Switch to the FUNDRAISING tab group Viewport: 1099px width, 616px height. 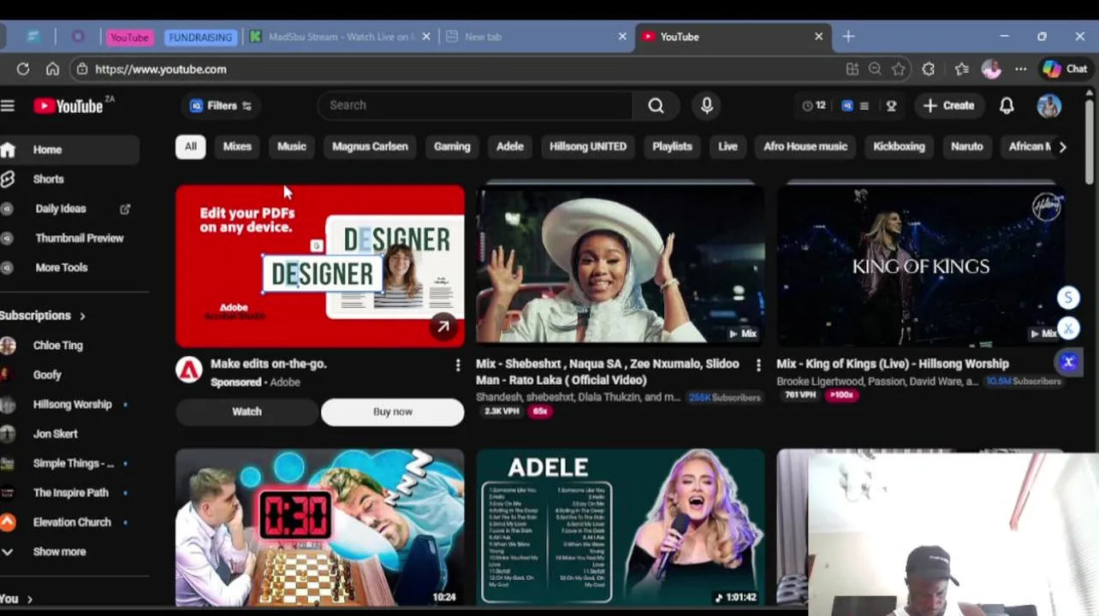click(200, 38)
